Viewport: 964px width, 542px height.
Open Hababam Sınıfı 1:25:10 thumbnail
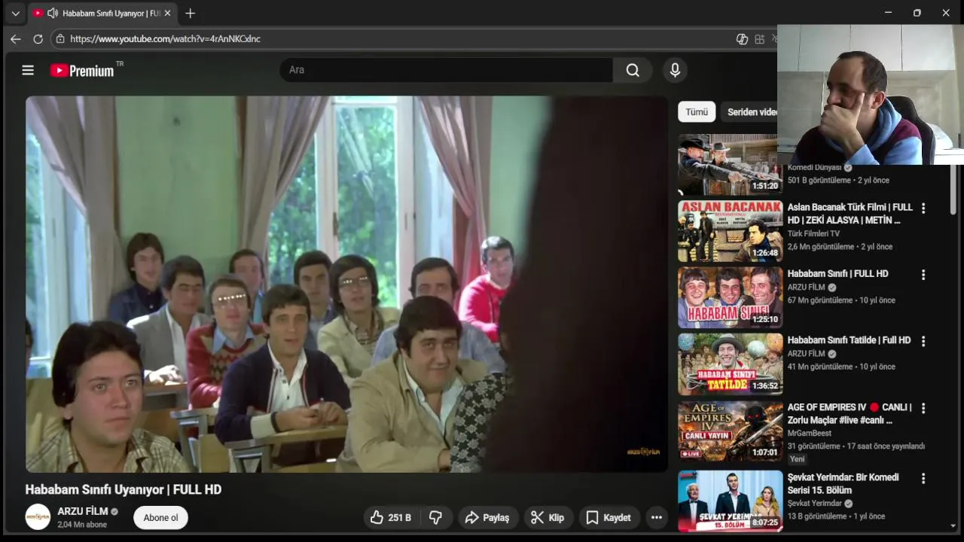click(x=731, y=297)
